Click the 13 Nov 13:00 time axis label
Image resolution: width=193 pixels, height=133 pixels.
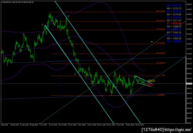click(92, 125)
